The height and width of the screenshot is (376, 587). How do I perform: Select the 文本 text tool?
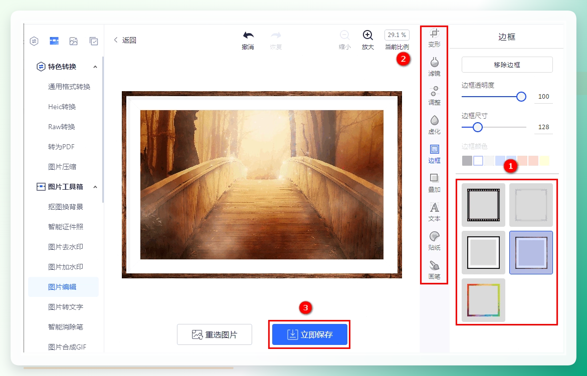click(434, 212)
